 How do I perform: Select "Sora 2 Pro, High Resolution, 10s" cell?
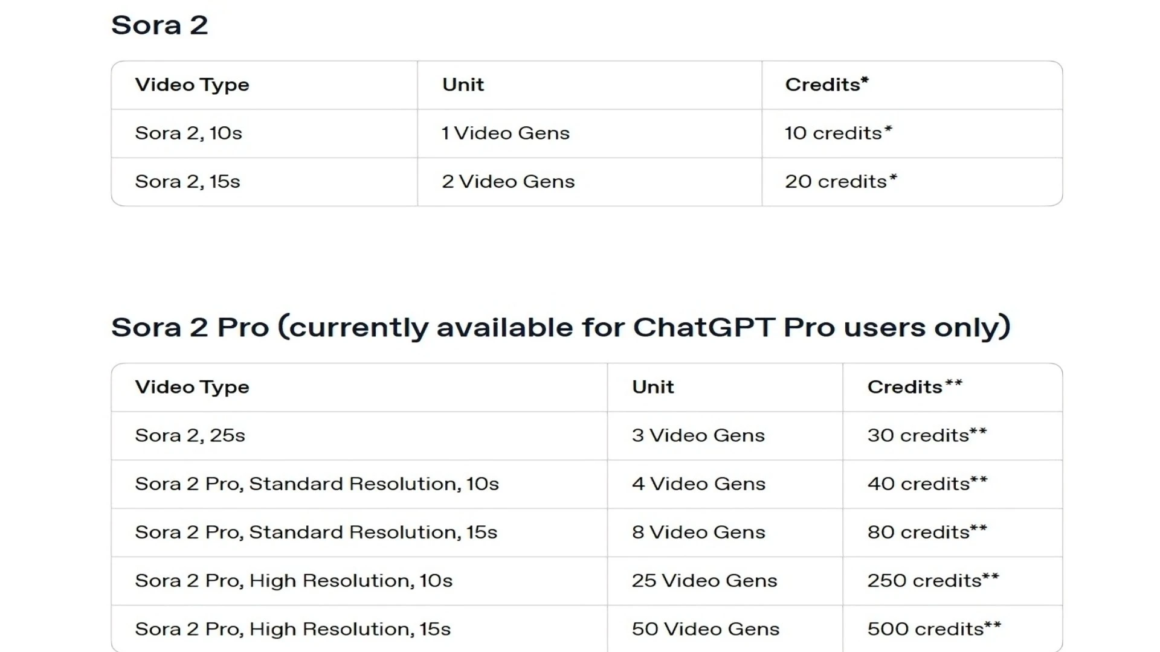[x=294, y=580]
